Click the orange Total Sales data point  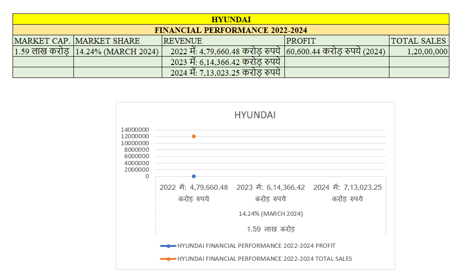(x=194, y=136)
